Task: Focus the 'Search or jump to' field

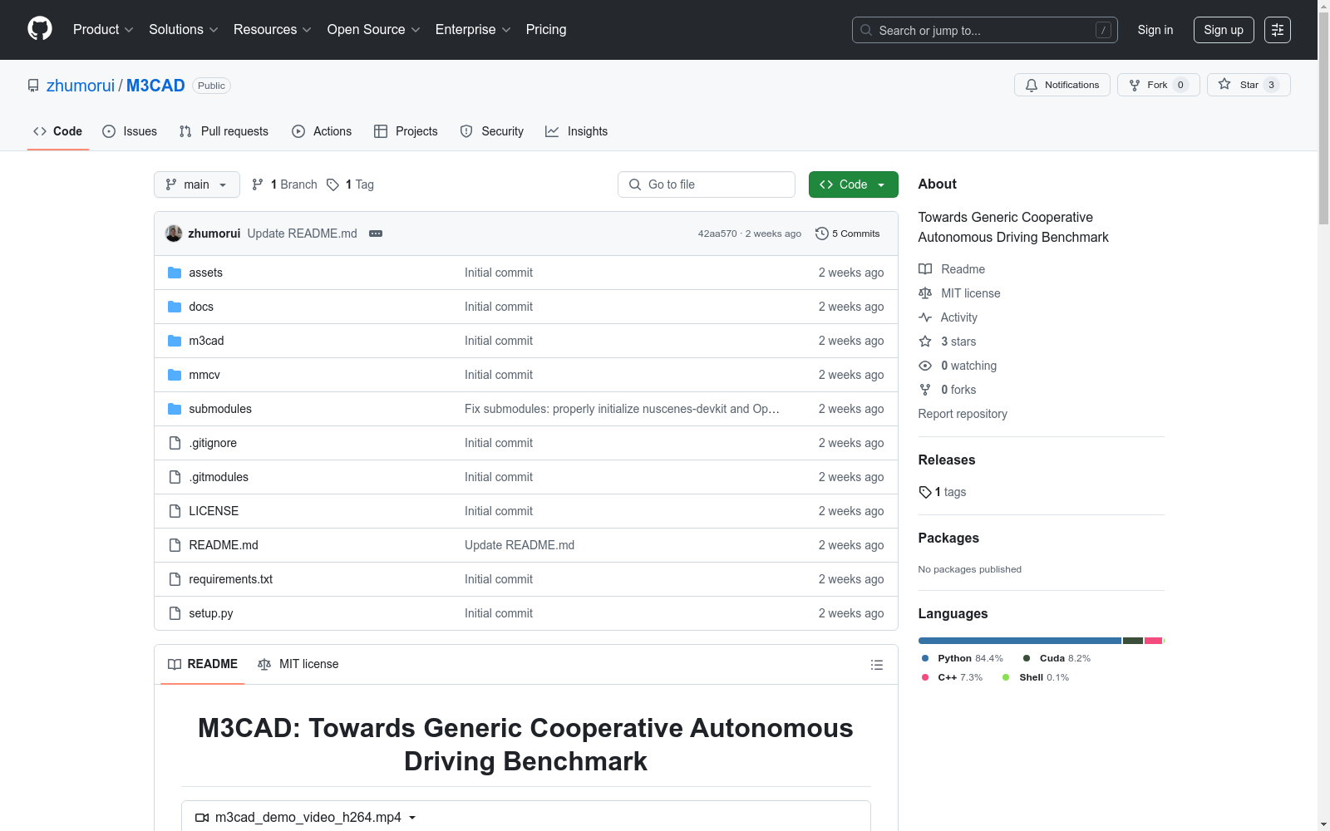Action: pos(985,30)
